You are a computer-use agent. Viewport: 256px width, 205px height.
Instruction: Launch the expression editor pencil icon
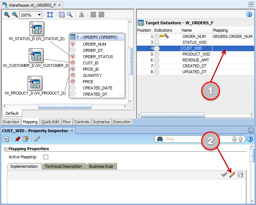[x=232, y=174]
